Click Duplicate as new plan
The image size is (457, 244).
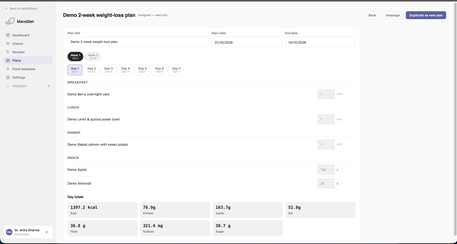(x=426, y=15)
